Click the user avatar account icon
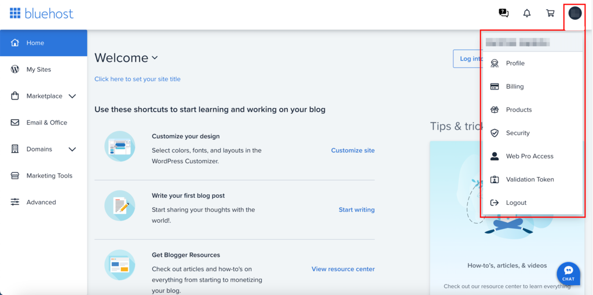Image resolution: width=593 pixels, height=295 pixels. click(x=574, y=13)
